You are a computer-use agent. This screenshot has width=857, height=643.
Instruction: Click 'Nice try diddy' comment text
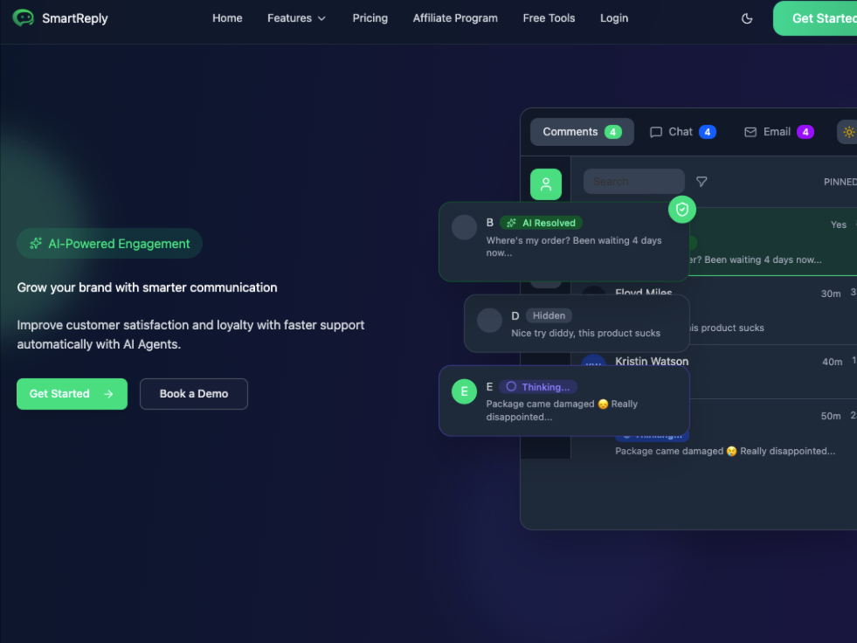(585, 333)
